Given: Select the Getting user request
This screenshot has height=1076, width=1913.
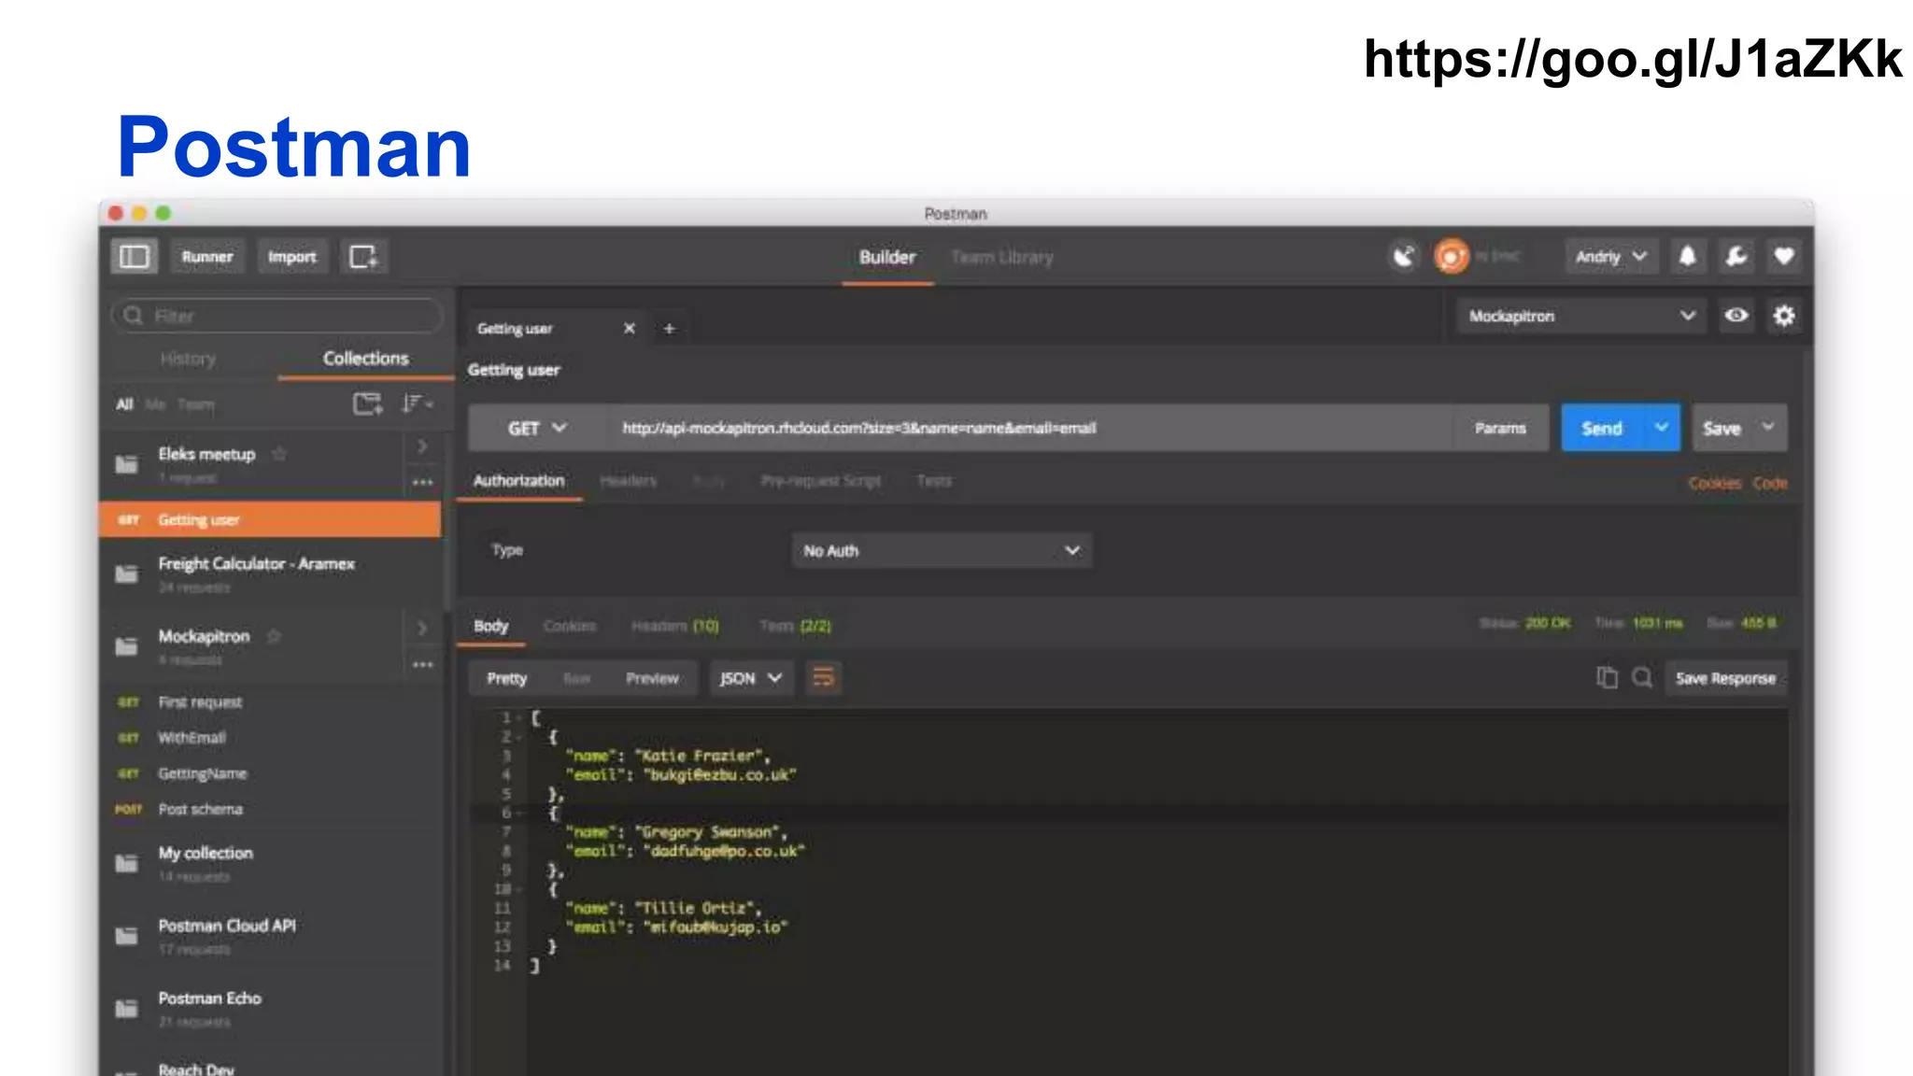Looking at the screenshot, I should pyautogui.click(x=270, y=519).
